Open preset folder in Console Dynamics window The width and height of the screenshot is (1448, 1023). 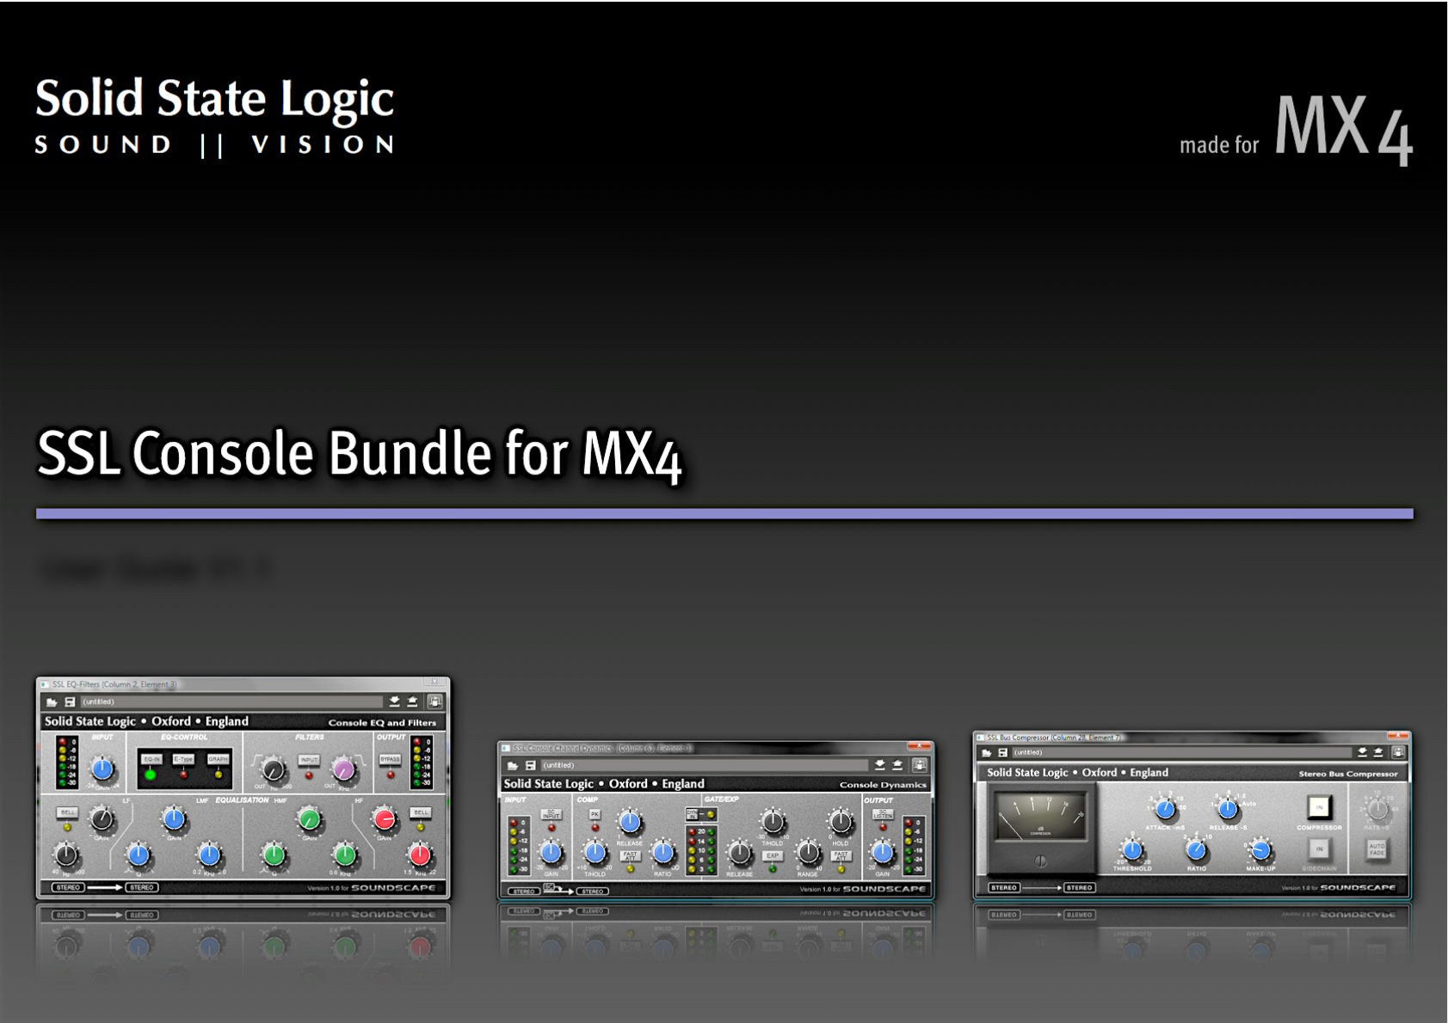[513, 765]
